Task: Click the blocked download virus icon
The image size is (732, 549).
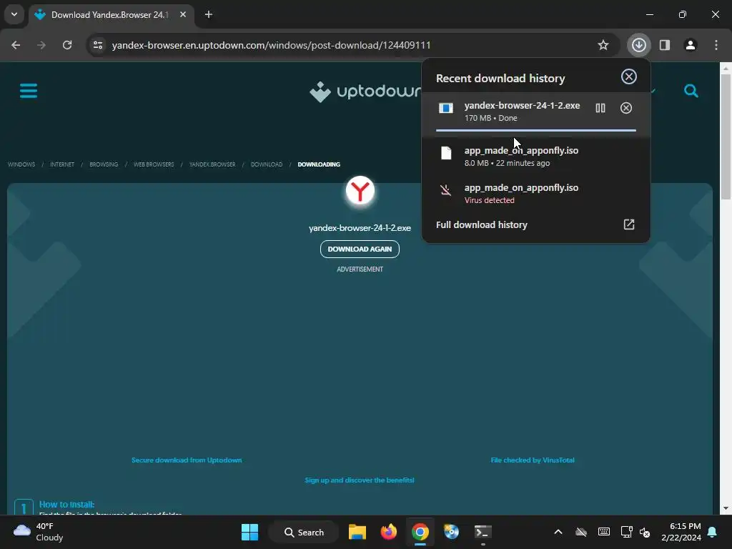Action: click(x=446, y=190)
